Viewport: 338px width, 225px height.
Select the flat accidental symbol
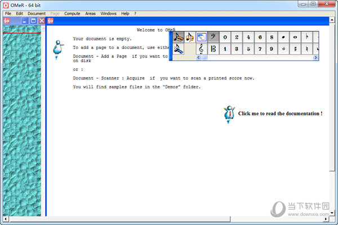tap(306, 37)
